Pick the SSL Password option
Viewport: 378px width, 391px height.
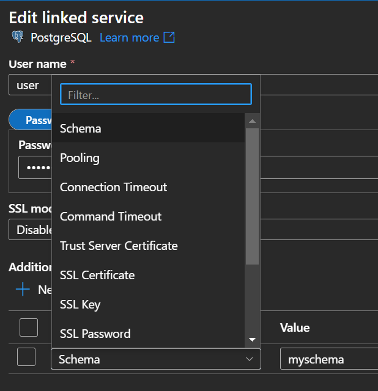click(x=148, y=334)
